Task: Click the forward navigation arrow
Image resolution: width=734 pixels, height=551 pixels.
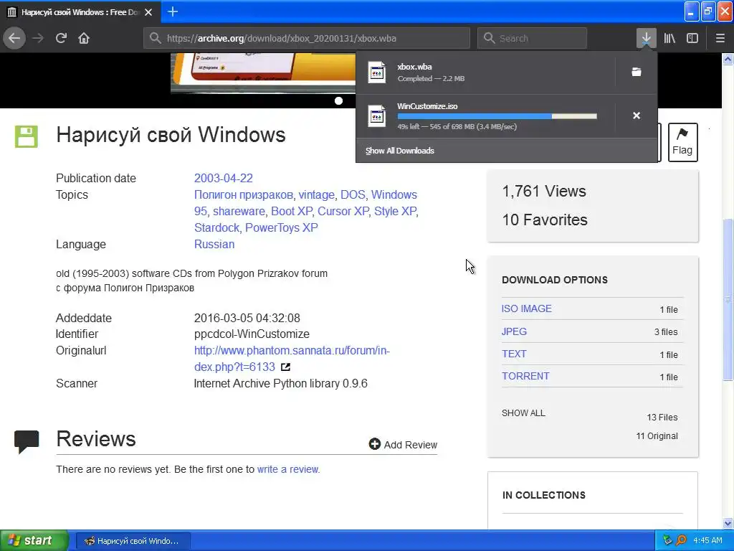Action: click(x=38, y=38)
